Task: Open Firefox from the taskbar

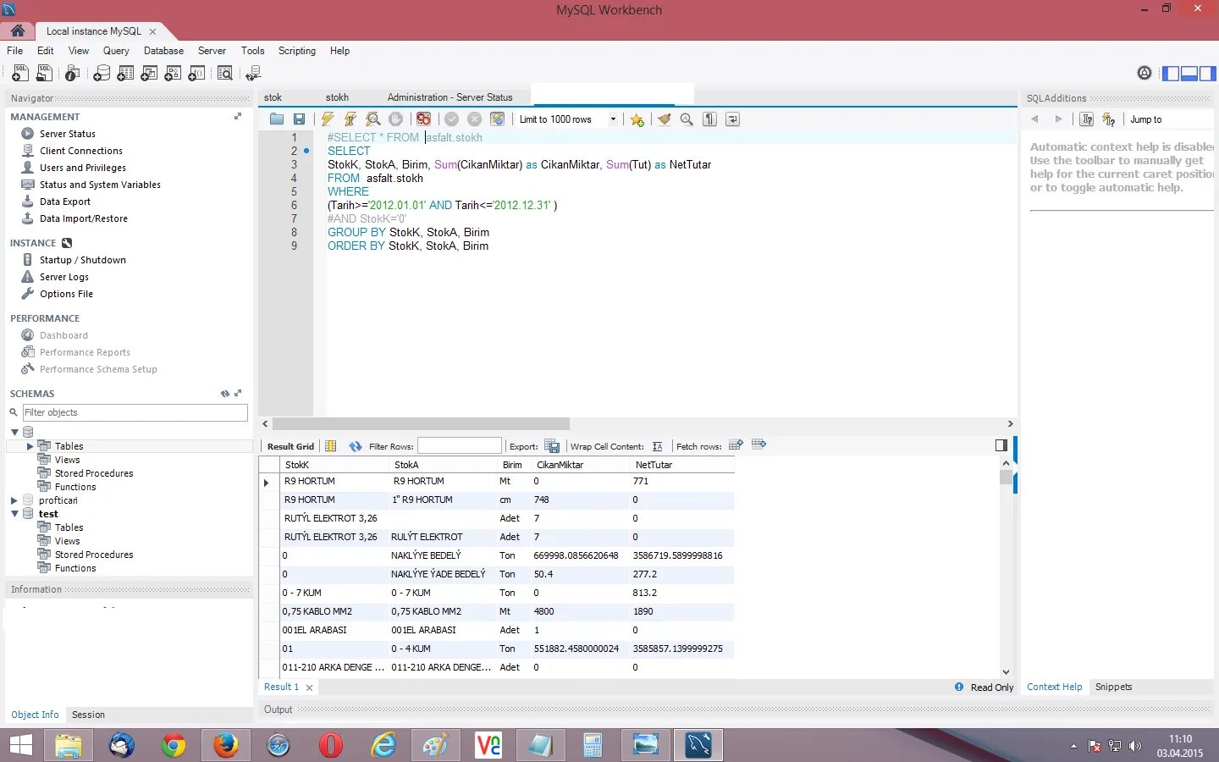Action: 225,745
